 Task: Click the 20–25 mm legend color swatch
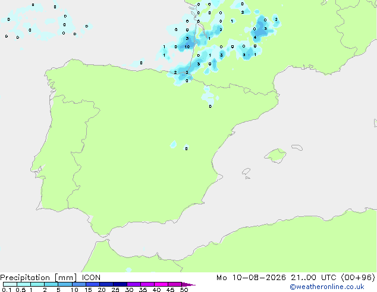tap(106, 284)
